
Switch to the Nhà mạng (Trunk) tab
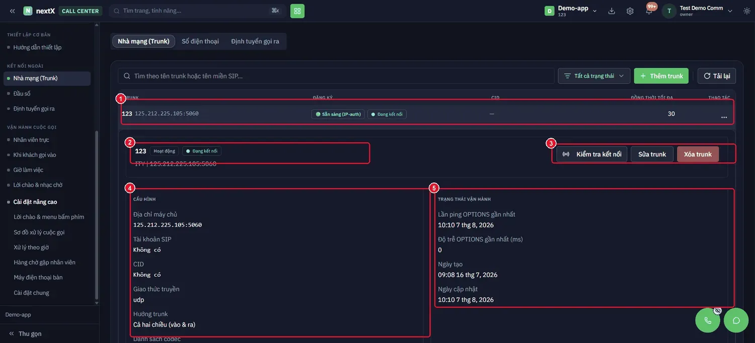[x=143, y=41]
